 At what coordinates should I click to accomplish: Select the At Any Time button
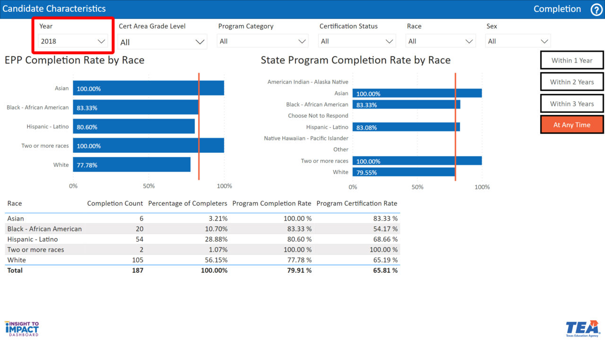pos(571,125)
